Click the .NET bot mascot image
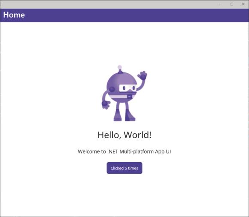Viewport: 249px width, 217px height. tap(125, 93)
